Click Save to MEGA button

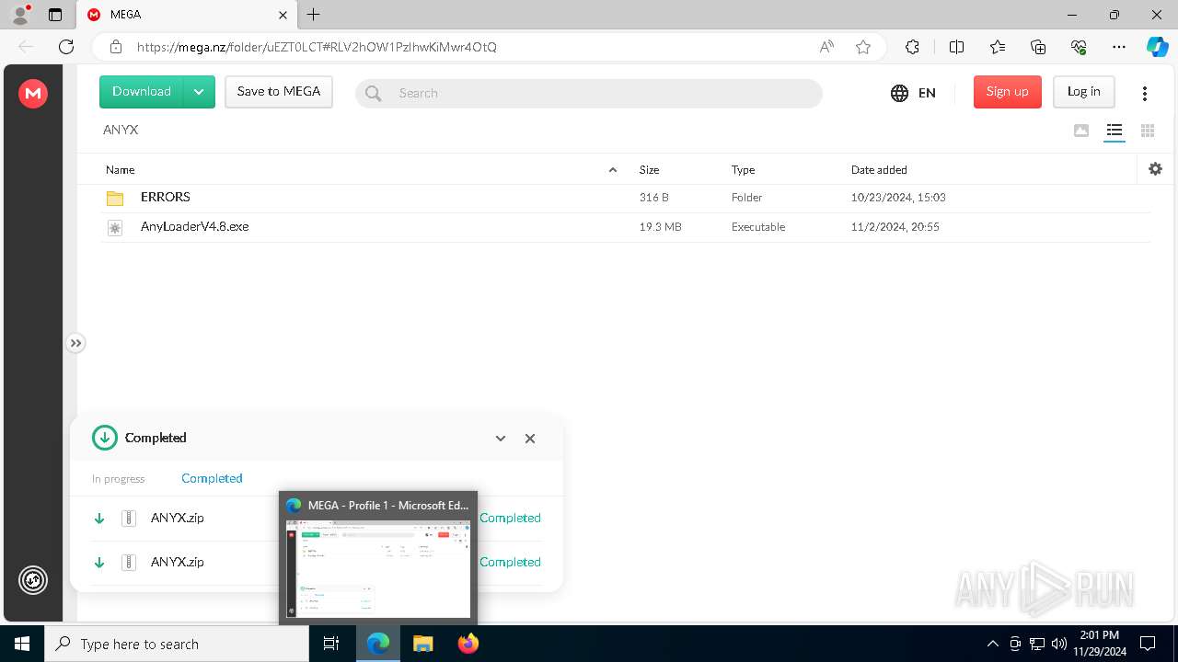[279, 92]
